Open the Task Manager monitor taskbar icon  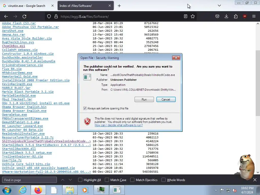coord(101,190)
